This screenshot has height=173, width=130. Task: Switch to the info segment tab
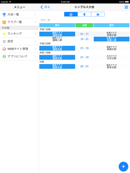point(98,14)
